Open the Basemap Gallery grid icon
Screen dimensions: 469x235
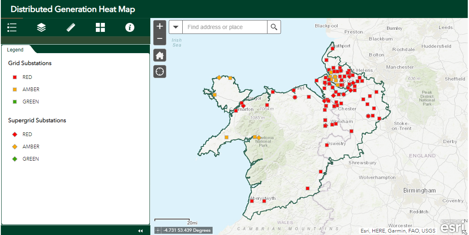click(x=100, y=27)
